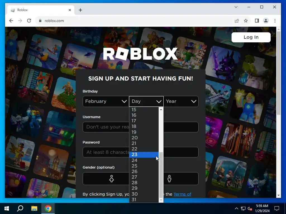Go back to the previous page
This screenshot has width=286, height=214.
pos(11,21)
